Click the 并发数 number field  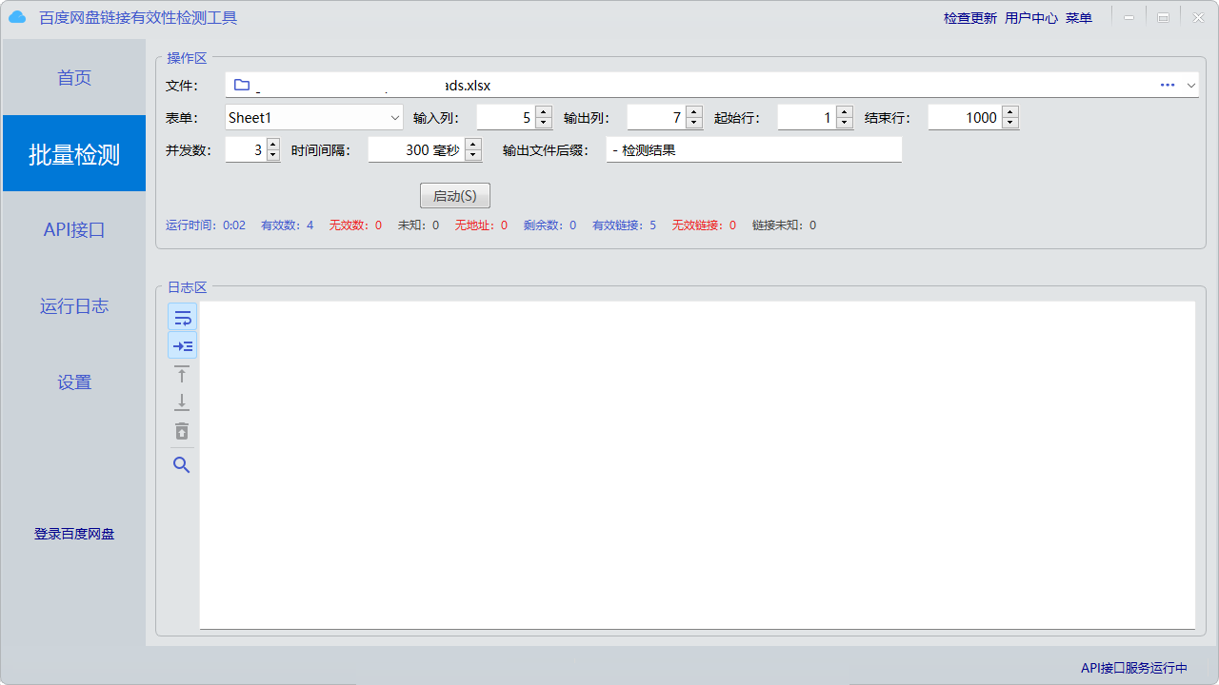pyautogui.click(x=246, y=150)
